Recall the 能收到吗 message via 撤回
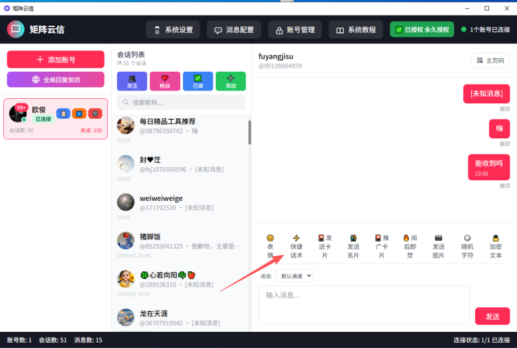 point(504,186)
